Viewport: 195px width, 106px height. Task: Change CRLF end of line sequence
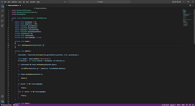[183, 105]
